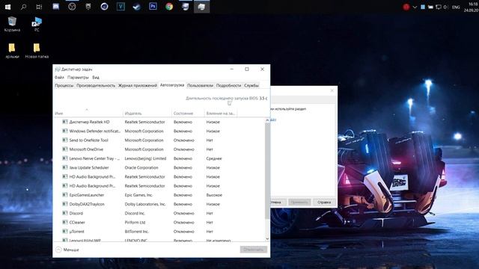Open Steam from the taskbar

point(136,7)
